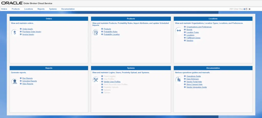Screen dimensions: 262x118
Task: Click the Orders panel header bar
Action: (x=49, y=19)
